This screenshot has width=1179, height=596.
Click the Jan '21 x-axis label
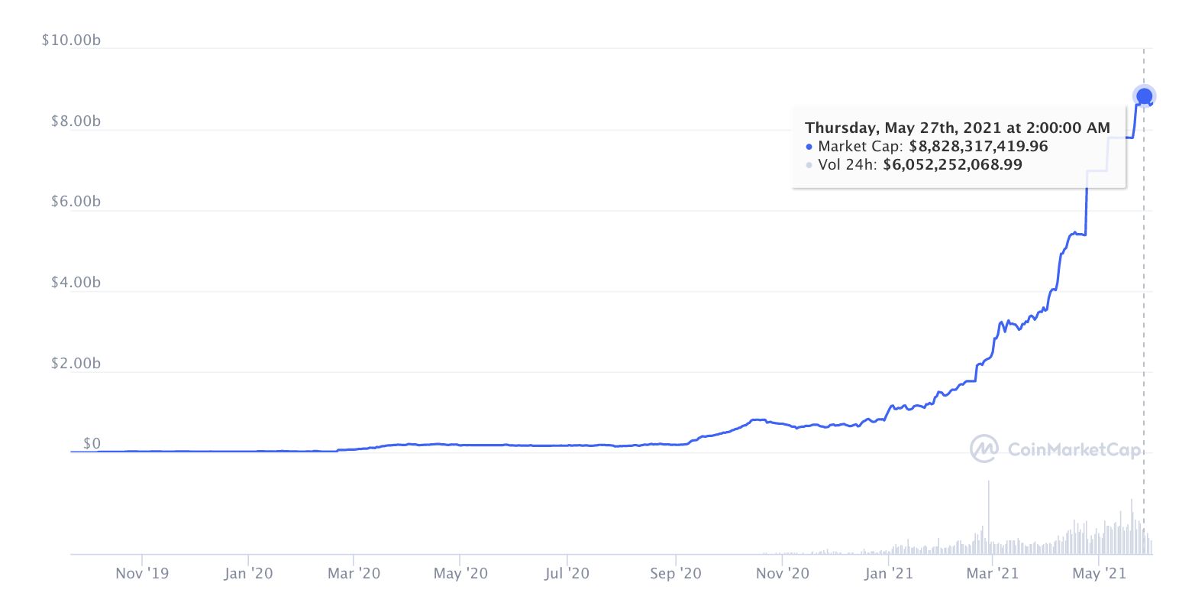click(x=889, y=572)
